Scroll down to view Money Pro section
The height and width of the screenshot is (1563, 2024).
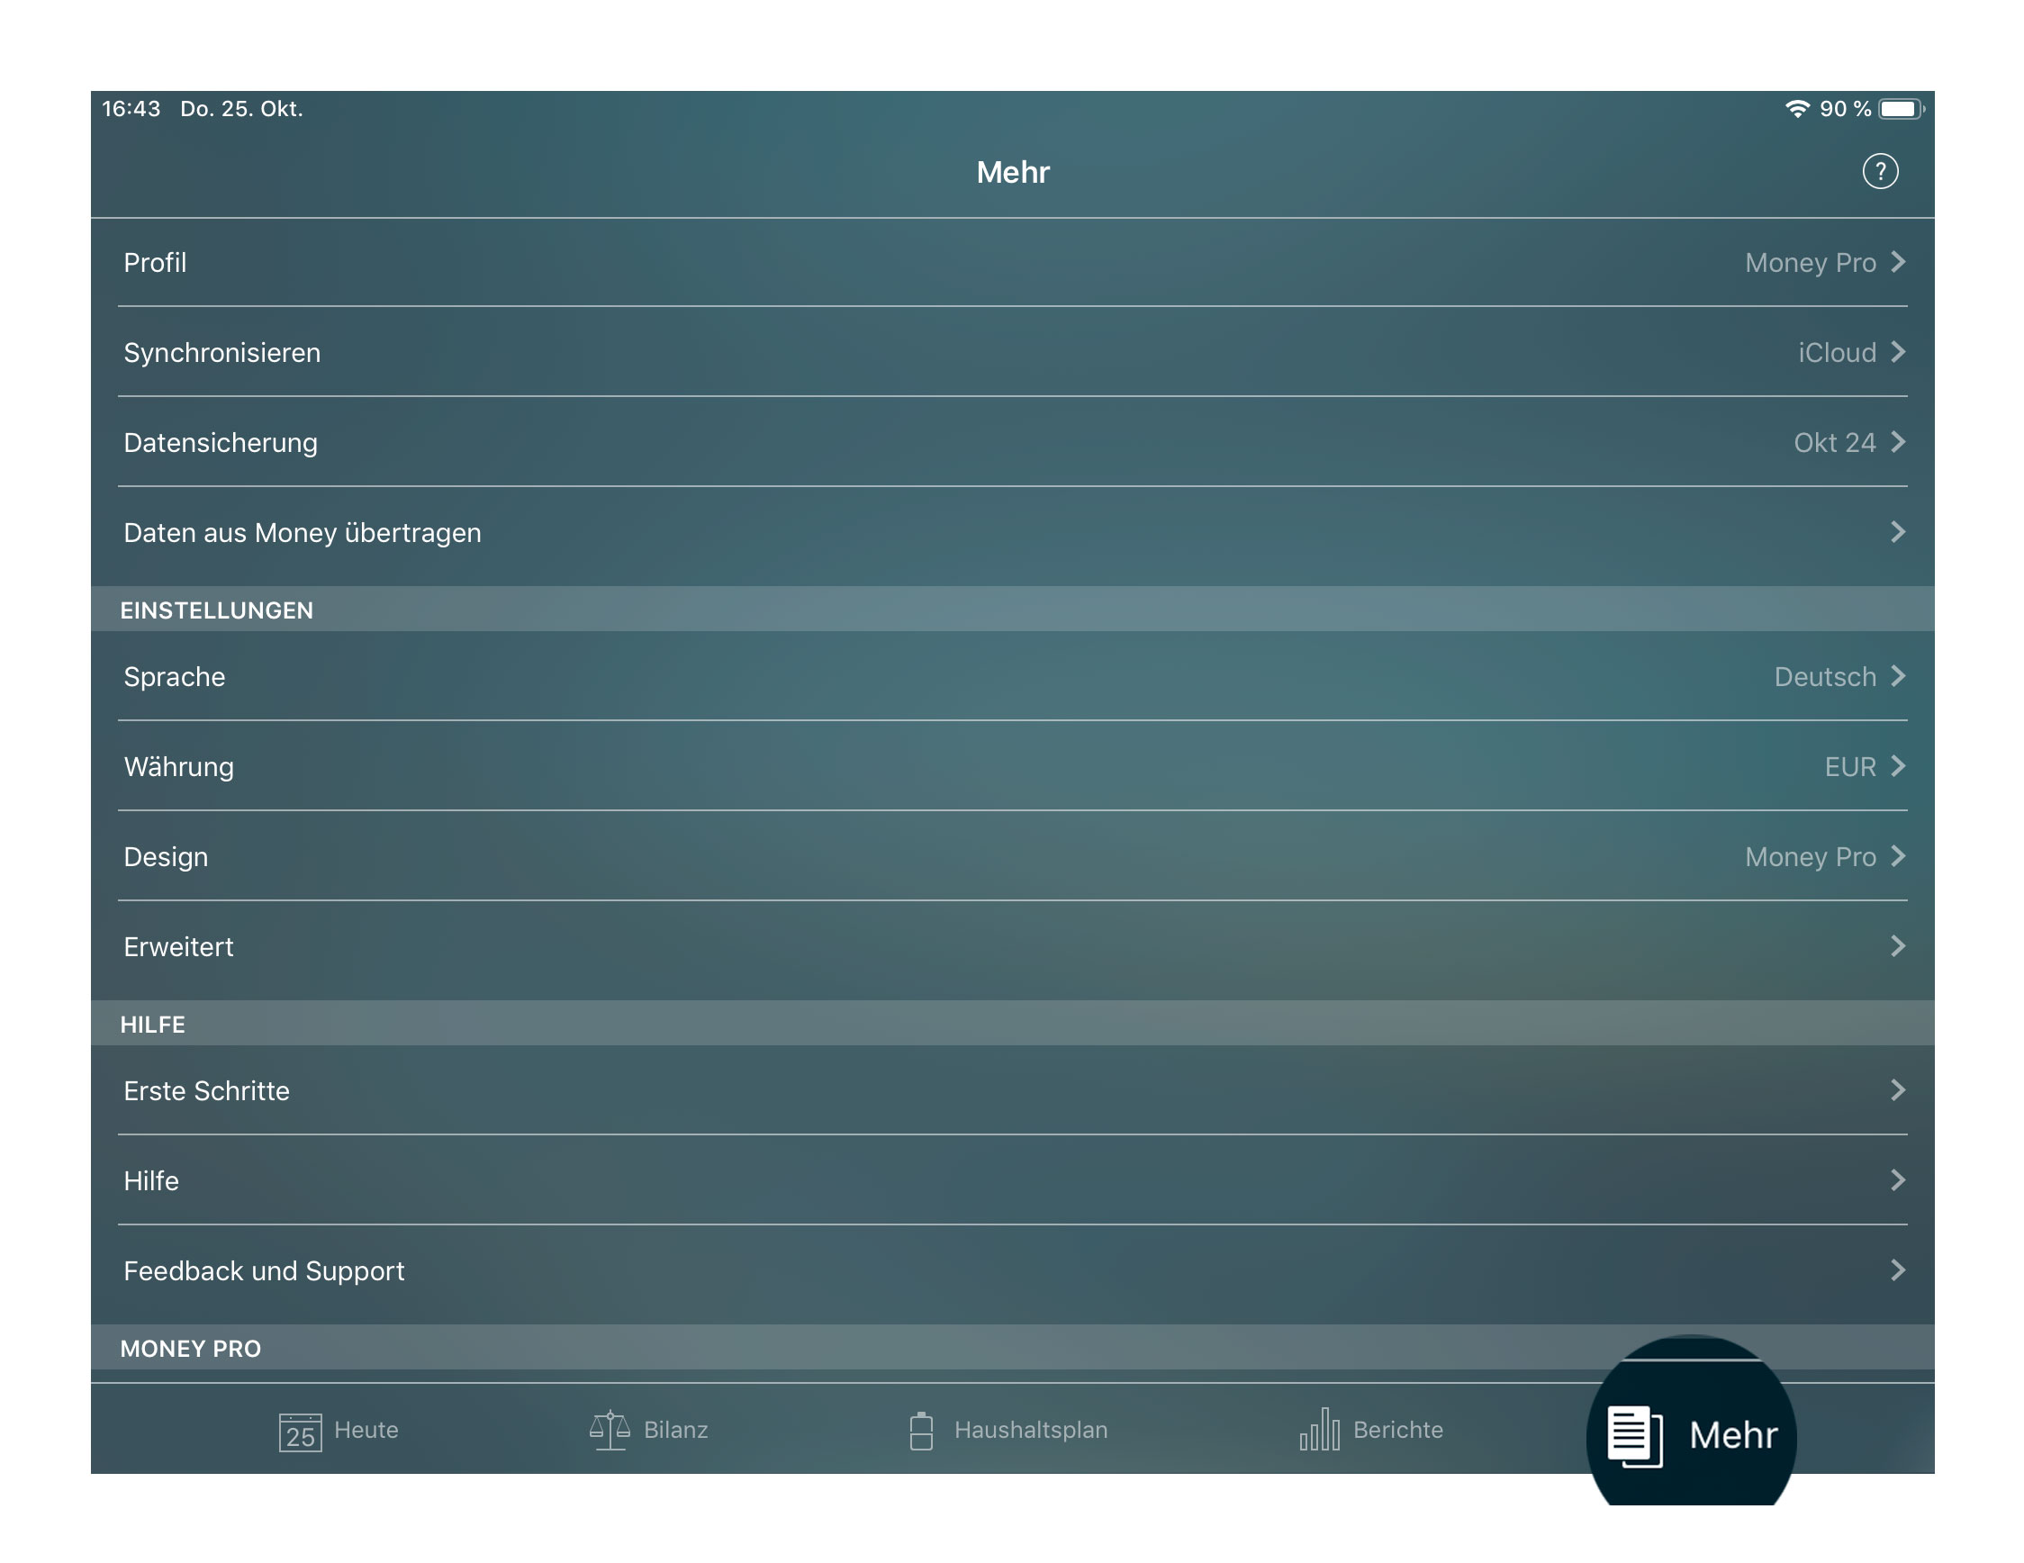(x=1013, y=1348)
